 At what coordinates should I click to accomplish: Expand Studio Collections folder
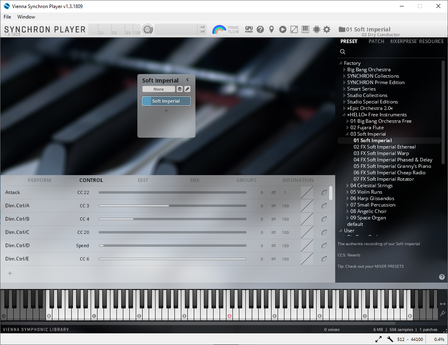(x=344, y=95)
